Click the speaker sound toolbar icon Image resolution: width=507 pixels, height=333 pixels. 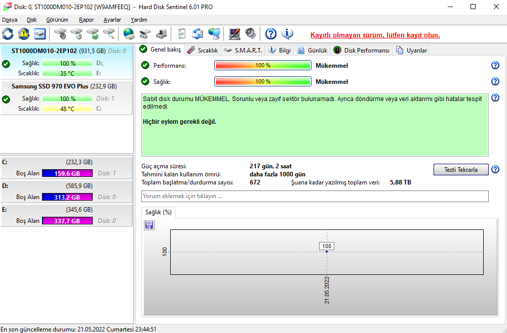pyautogui.click(x=251, y=33)
